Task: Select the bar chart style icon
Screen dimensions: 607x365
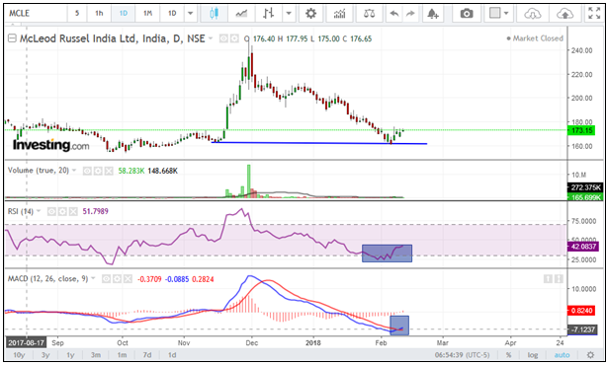Action: (268, 14)
